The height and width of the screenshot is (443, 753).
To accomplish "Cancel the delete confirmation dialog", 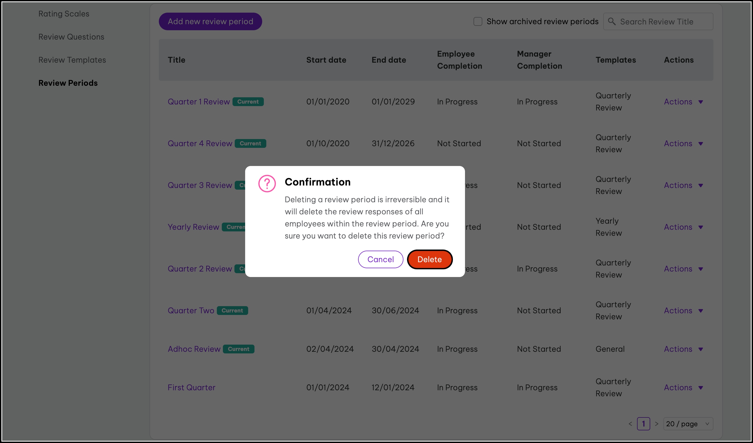I will coord(380,259).
